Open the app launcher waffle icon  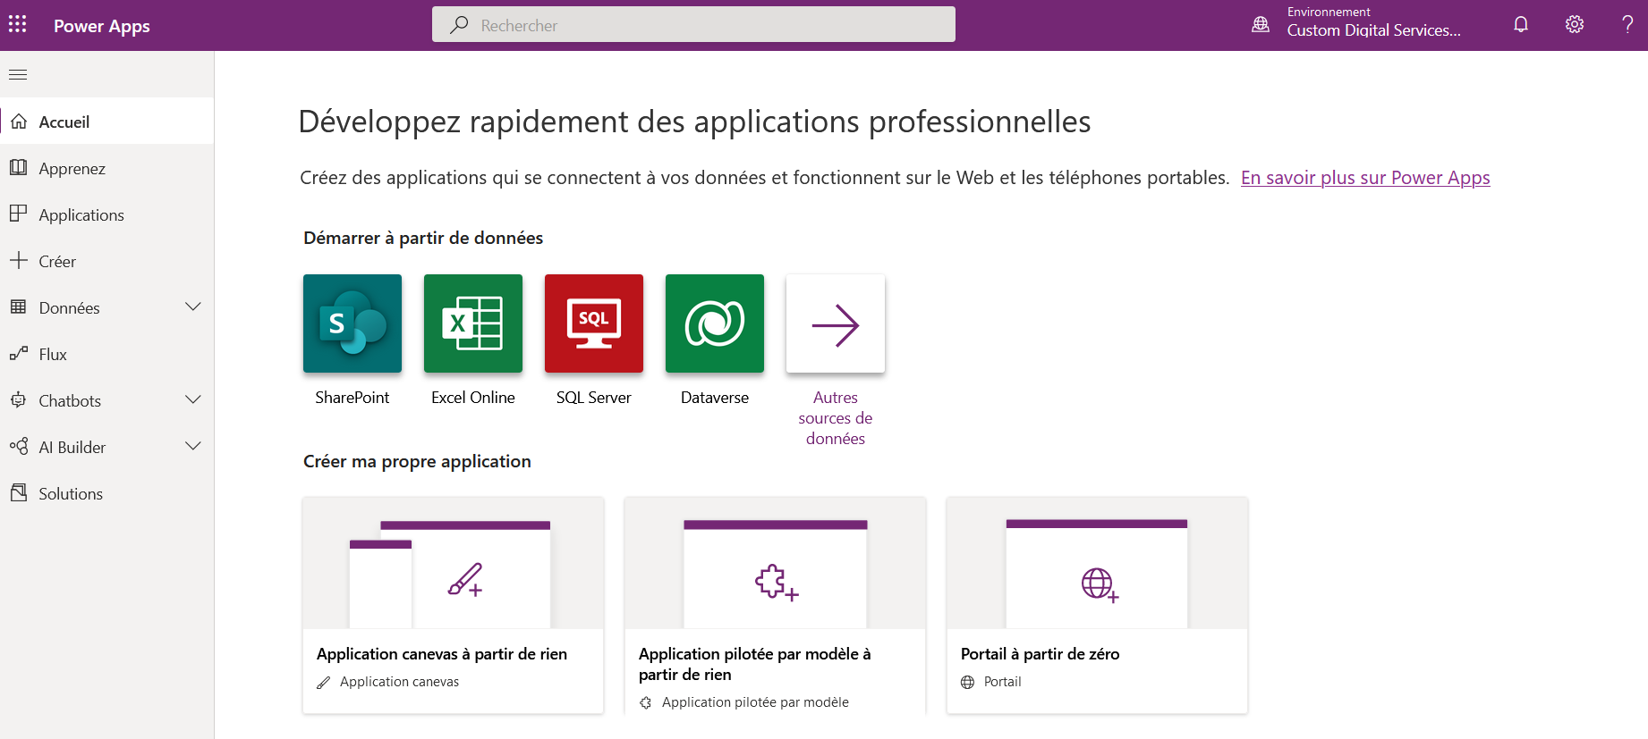point(18,24)
